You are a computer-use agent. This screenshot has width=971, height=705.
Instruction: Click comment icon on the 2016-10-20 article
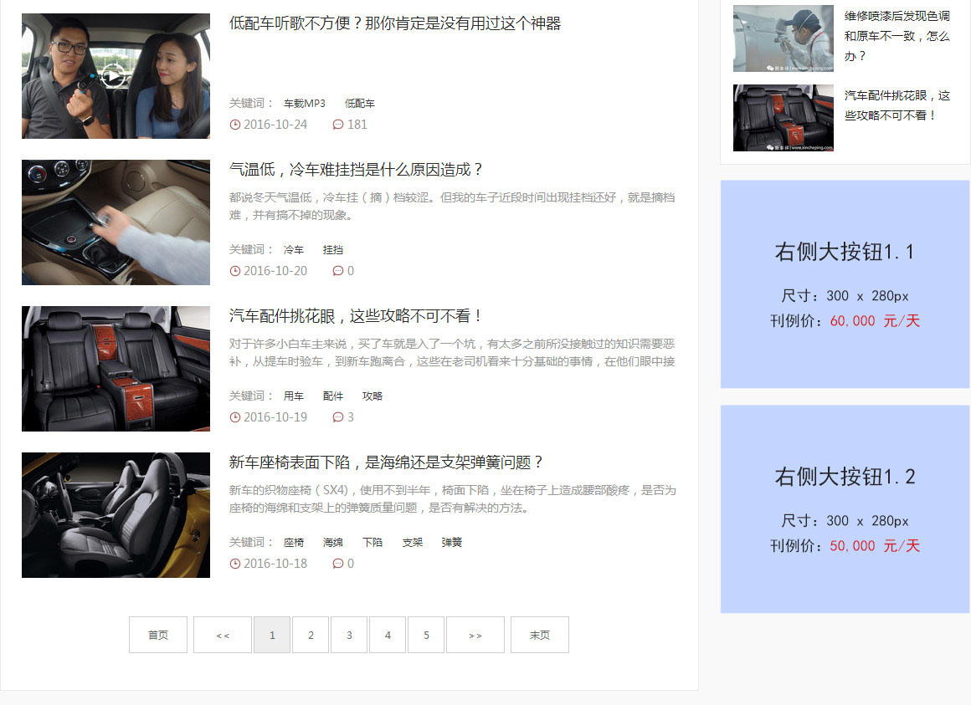point(338,271)
